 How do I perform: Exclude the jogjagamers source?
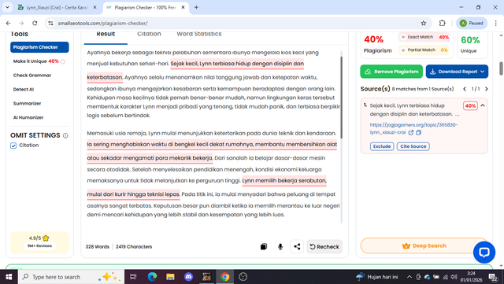click(382, 146)
